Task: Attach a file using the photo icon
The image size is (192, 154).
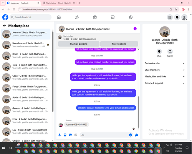Action: pos(65,135)
